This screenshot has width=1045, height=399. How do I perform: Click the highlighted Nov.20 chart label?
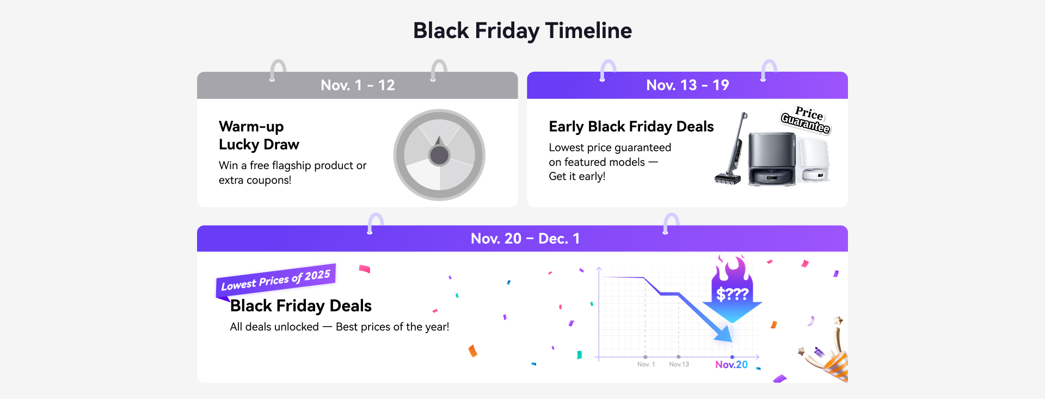pyautogui.click(x=731, y=365)
